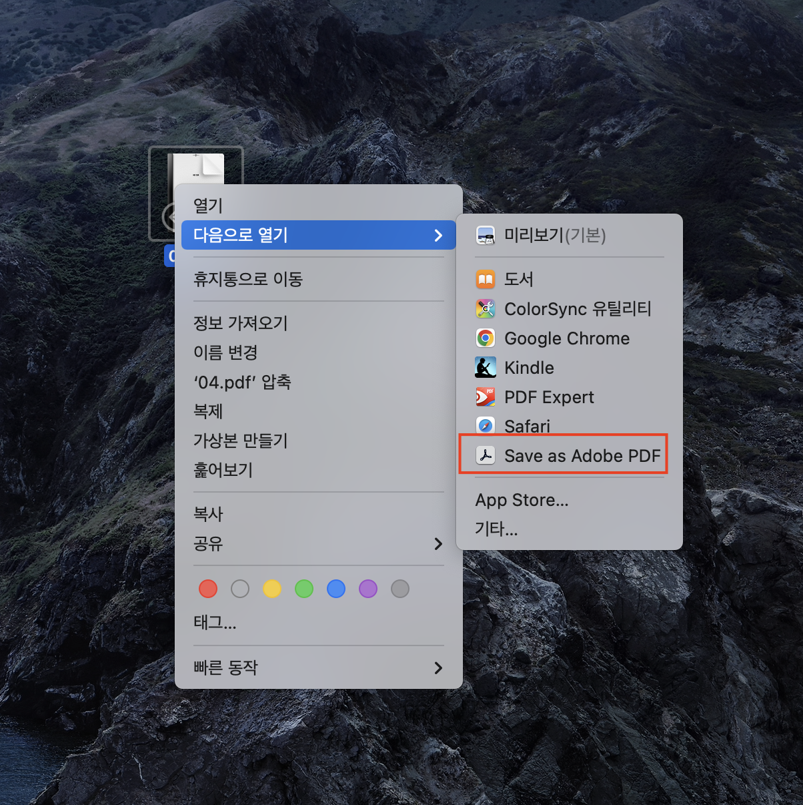The image size is (803, 805).
Task: Apply the red tag color
Action: point(207,589)
